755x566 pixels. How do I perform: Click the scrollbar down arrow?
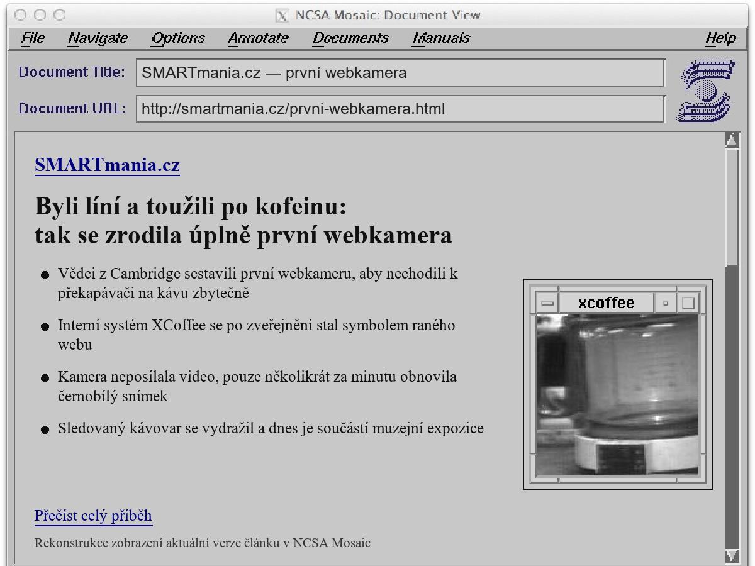[x=732, y=555]
